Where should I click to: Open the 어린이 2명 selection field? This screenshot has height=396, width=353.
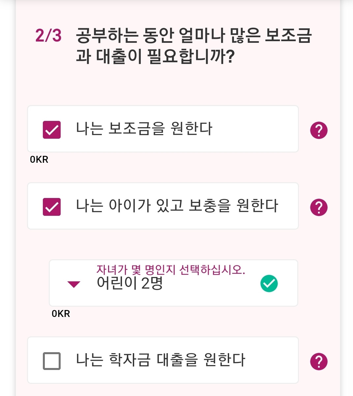click(x=173, y=283)
